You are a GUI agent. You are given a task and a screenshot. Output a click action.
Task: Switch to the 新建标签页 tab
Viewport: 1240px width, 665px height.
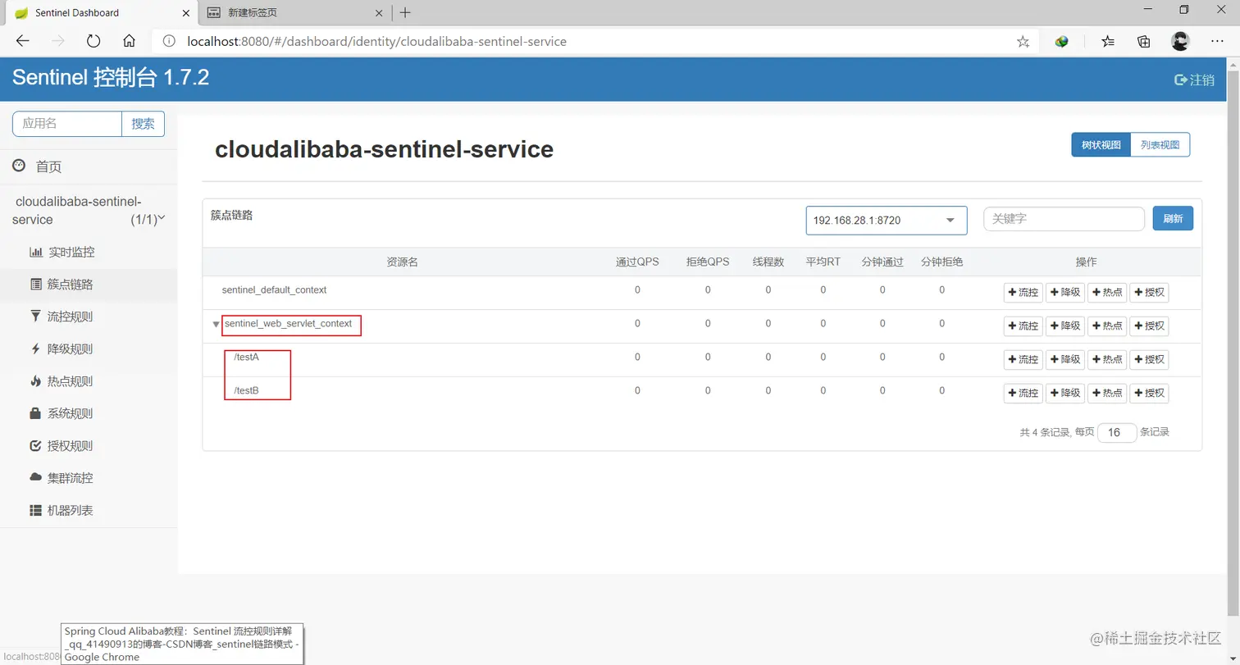coord(294,13)
